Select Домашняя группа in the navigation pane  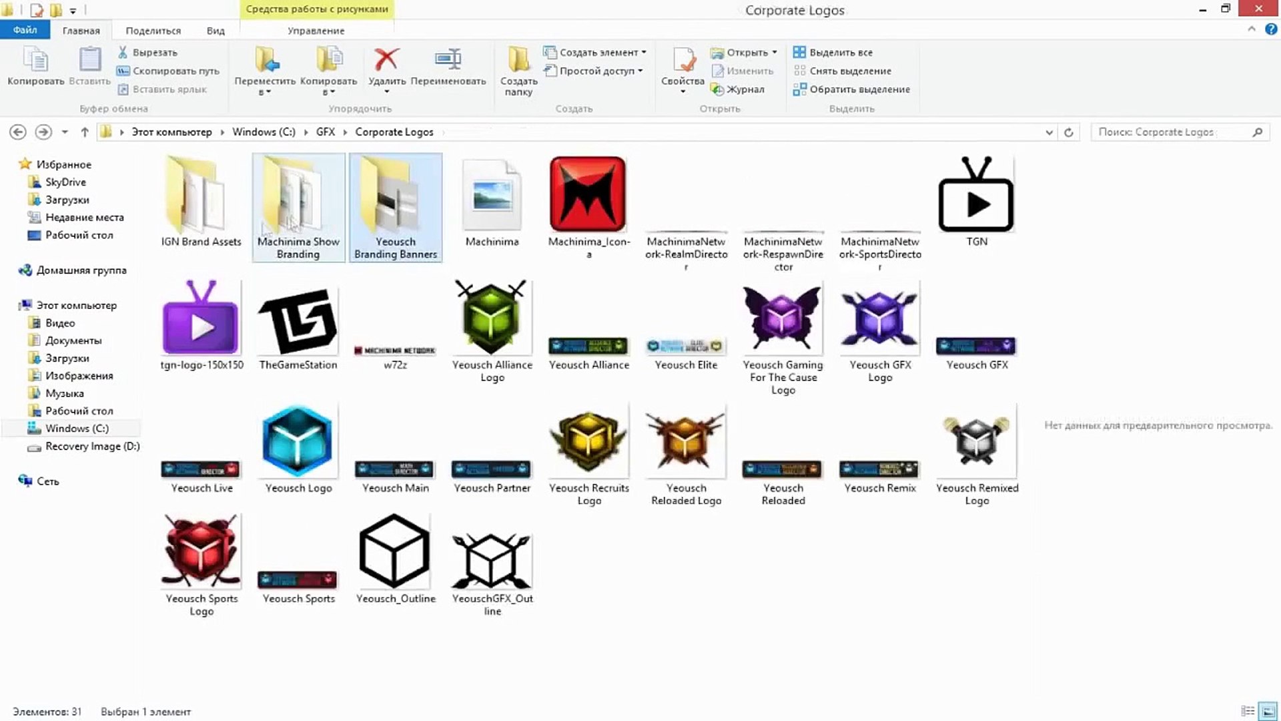click(x=81, y=270)
